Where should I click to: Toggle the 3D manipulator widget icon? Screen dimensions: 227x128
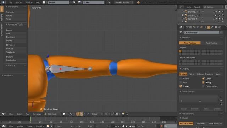[78, 114]
